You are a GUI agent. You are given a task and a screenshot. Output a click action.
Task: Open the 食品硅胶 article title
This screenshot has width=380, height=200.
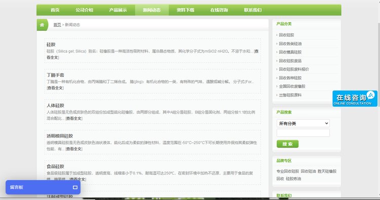(x=55, y=167)
